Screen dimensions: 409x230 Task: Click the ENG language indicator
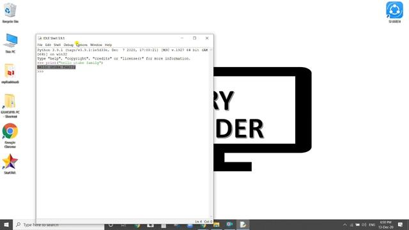pyautogui.click(x=372, y=225)
